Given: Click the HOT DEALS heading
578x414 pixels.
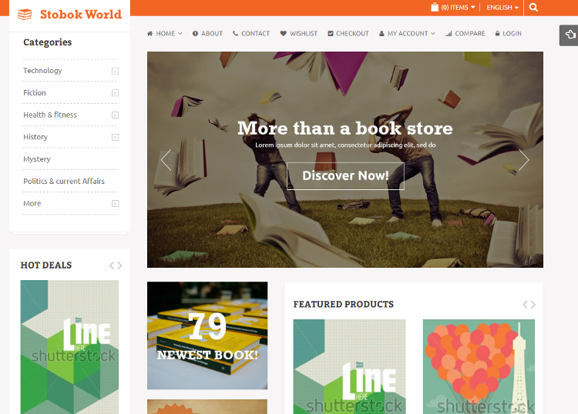Looking at the screenshot, I should click(x=46, y=265).
